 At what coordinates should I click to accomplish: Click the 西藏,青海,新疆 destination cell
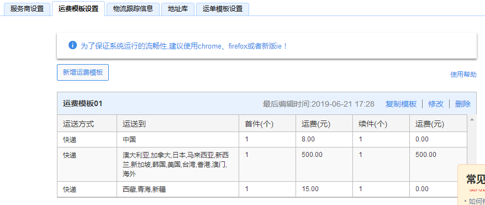click(x=178, y=189)
